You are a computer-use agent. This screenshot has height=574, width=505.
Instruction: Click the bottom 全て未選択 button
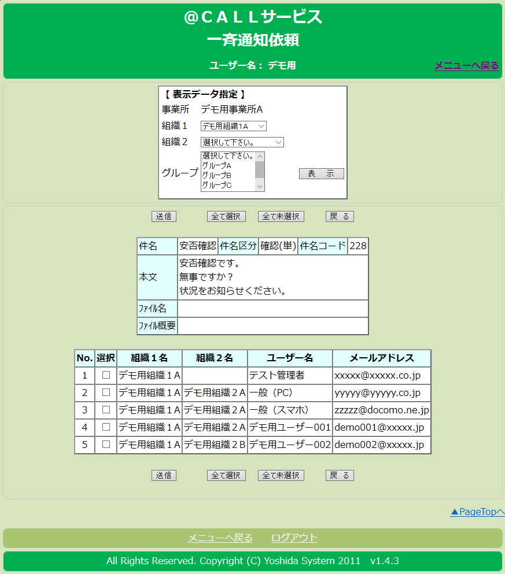(x=281, y=475)
